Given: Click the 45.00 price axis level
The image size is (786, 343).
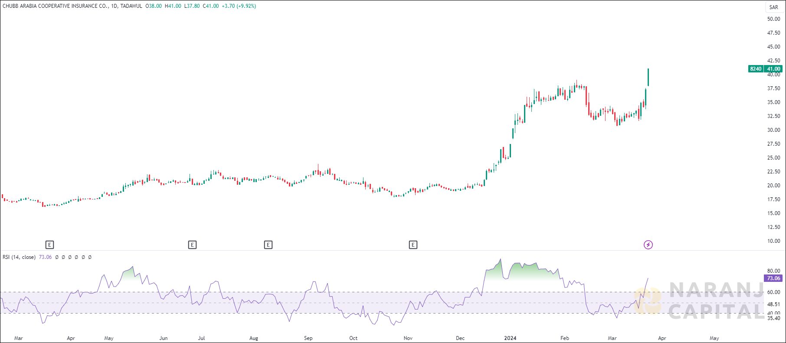Looking at the screenshot, I should [x=773, y=47].
